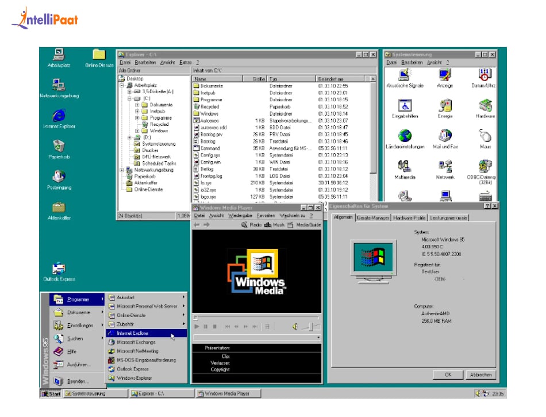Click the back arrow in Media Player
Image resolution: width=546 pixels, height=417 pixels.
click(197, 225)
